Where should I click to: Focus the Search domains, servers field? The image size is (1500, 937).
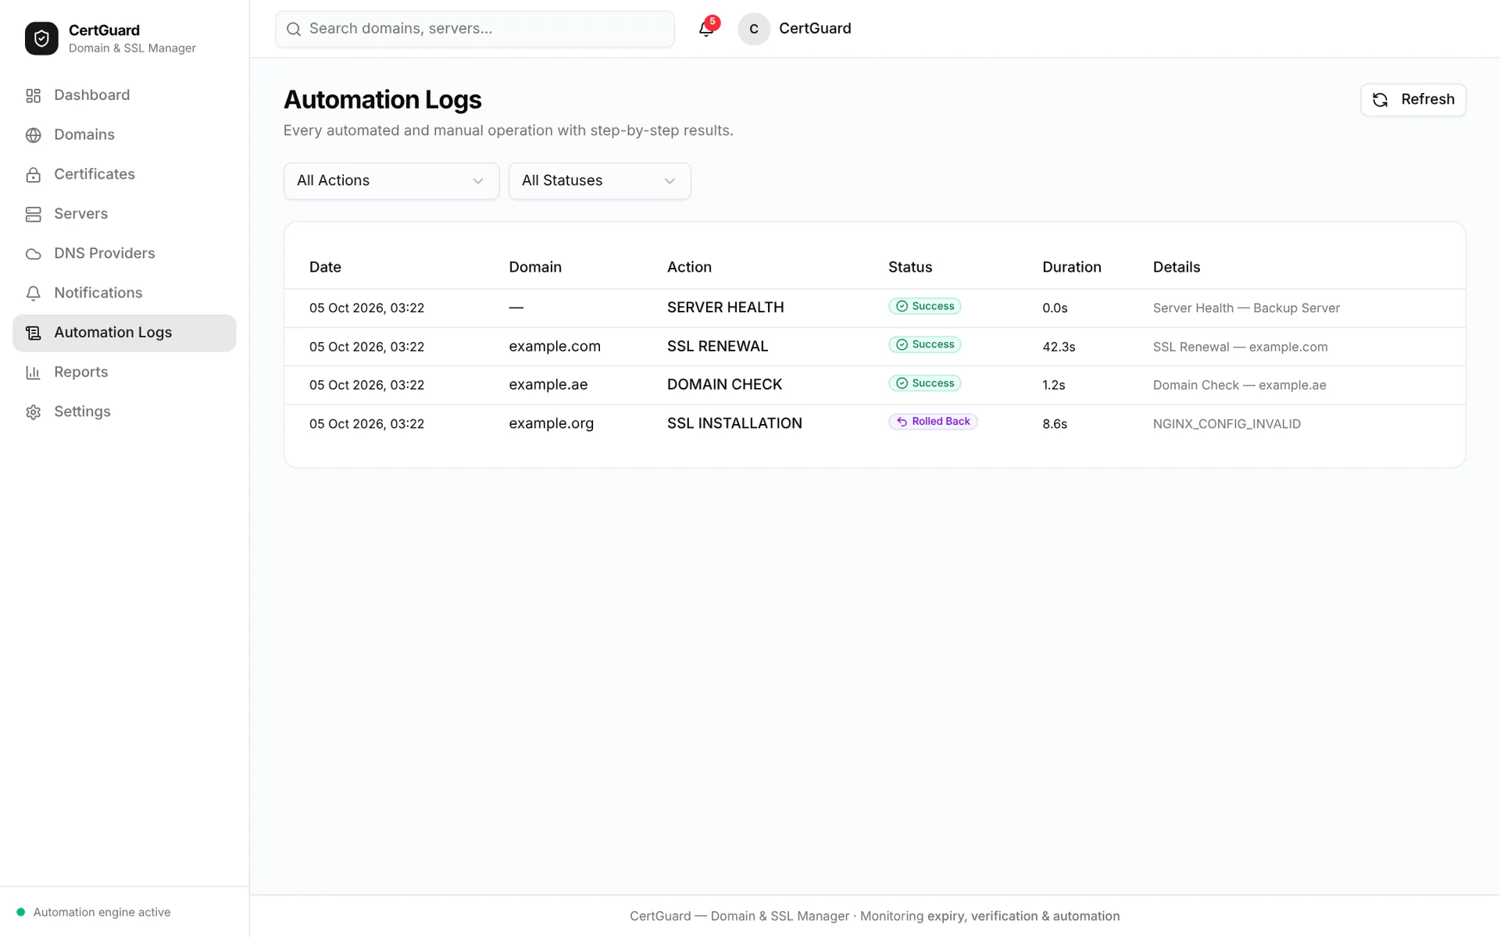click(475, 29)
